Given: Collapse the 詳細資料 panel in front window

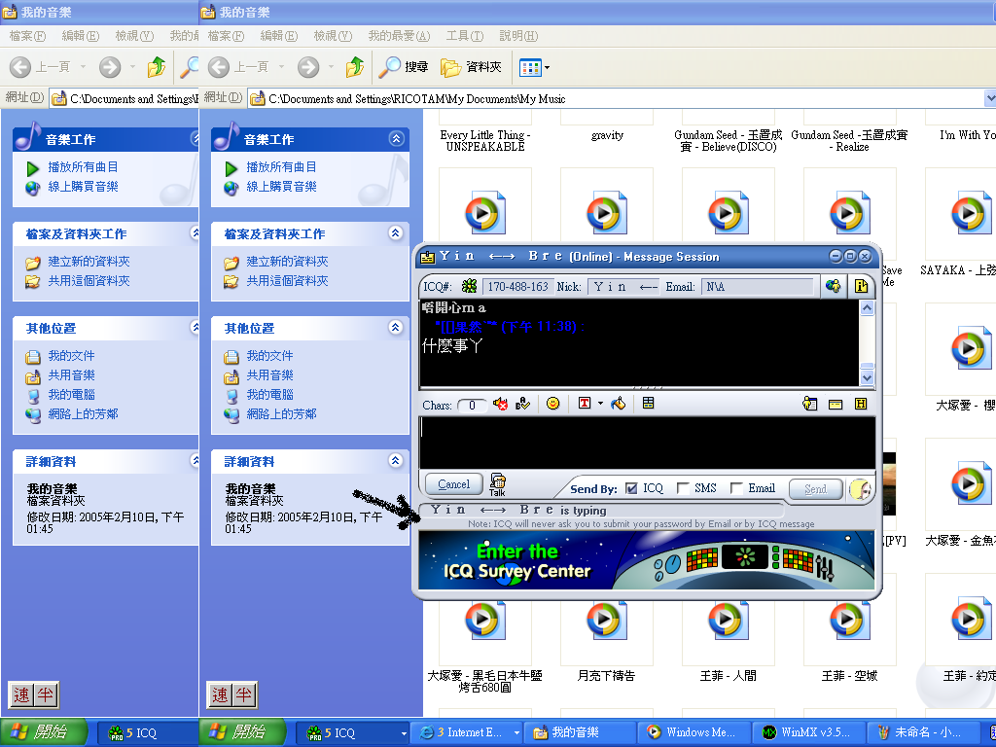Looking at the screenshot, I should [396, 461].
